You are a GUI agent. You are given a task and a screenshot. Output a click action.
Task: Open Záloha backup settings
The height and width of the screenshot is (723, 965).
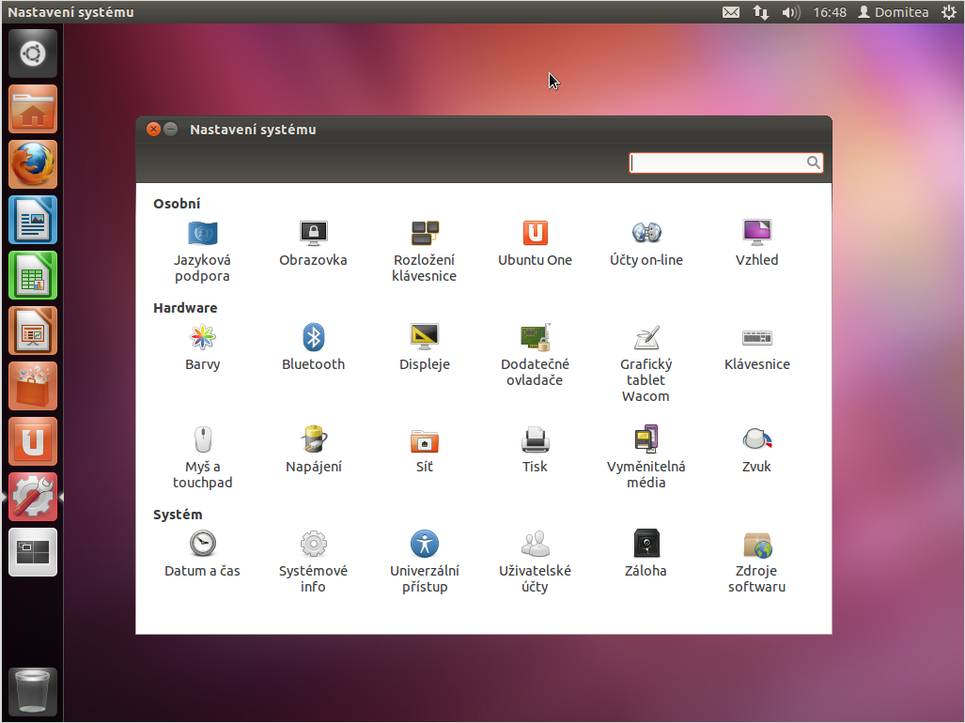pos(646,544)
